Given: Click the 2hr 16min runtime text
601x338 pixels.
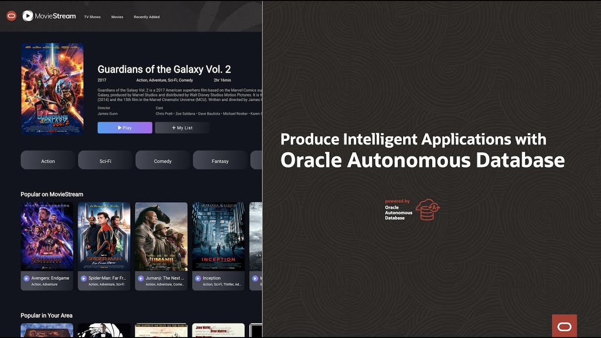Looking at the screenshot, I should click(x=223, y=80).
